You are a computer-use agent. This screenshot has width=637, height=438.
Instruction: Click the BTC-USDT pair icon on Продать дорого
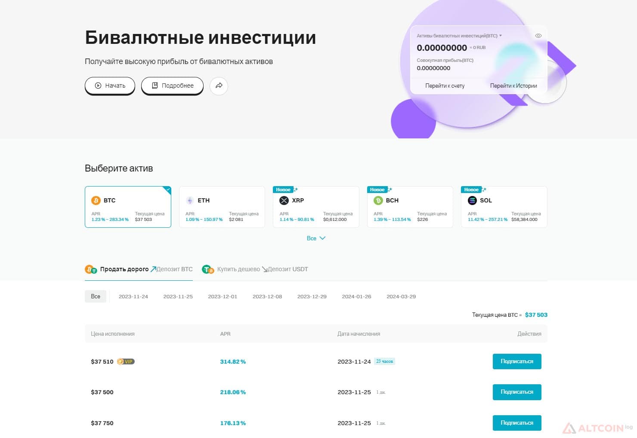point(91,270)
